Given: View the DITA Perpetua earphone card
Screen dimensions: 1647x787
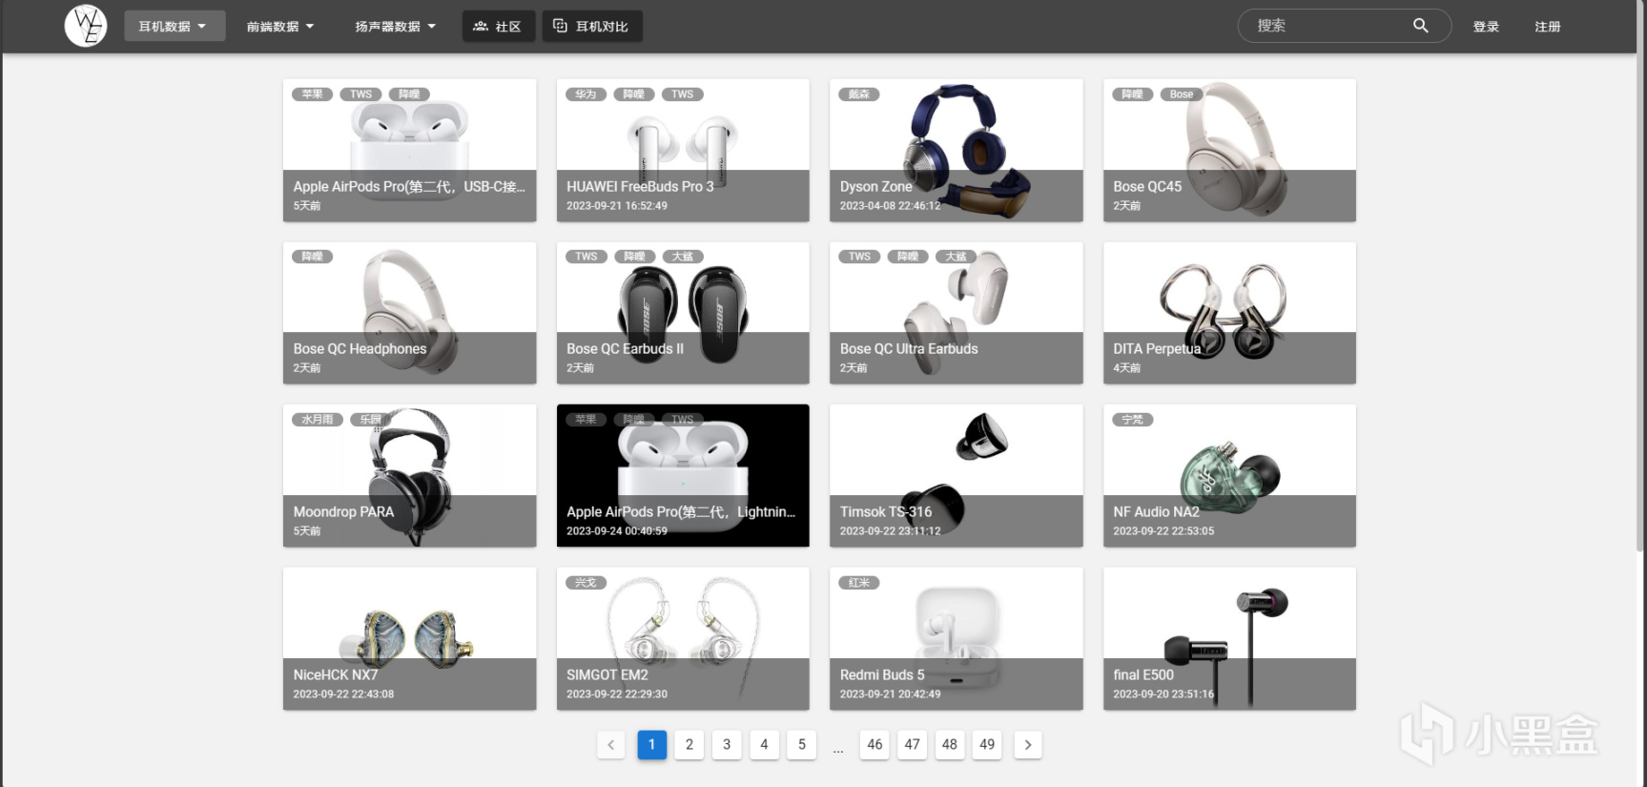Looking at the screenshot, I should click(x=1229, y=313).
